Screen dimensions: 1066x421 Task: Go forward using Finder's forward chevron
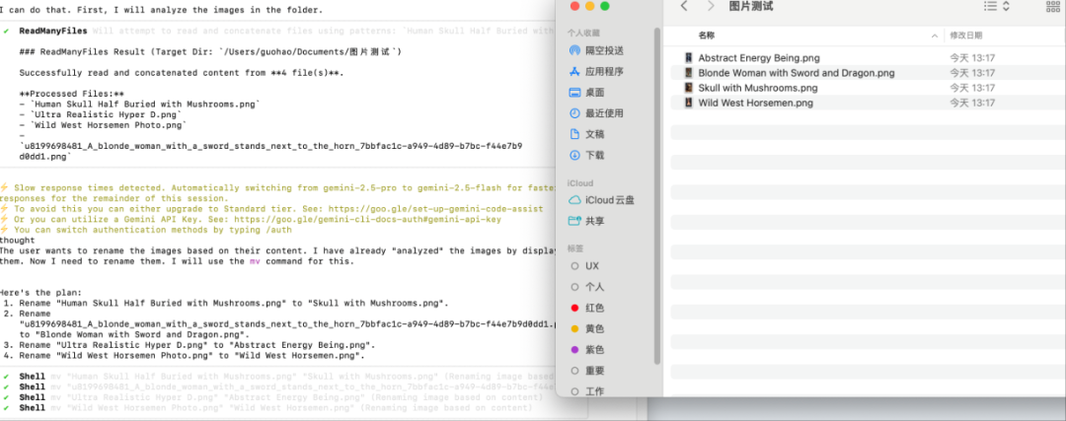coord(711,6)
